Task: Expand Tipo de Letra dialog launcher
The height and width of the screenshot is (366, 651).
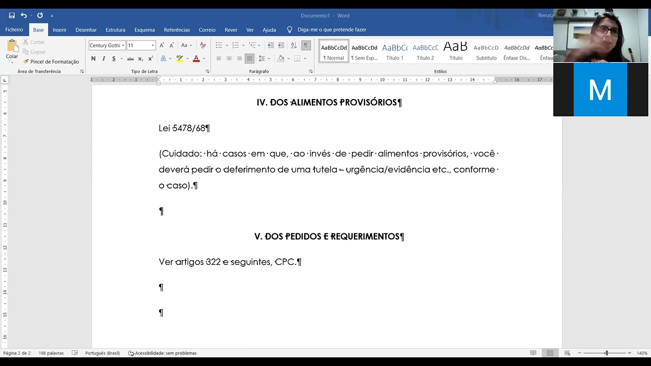Action: [208, 72]
